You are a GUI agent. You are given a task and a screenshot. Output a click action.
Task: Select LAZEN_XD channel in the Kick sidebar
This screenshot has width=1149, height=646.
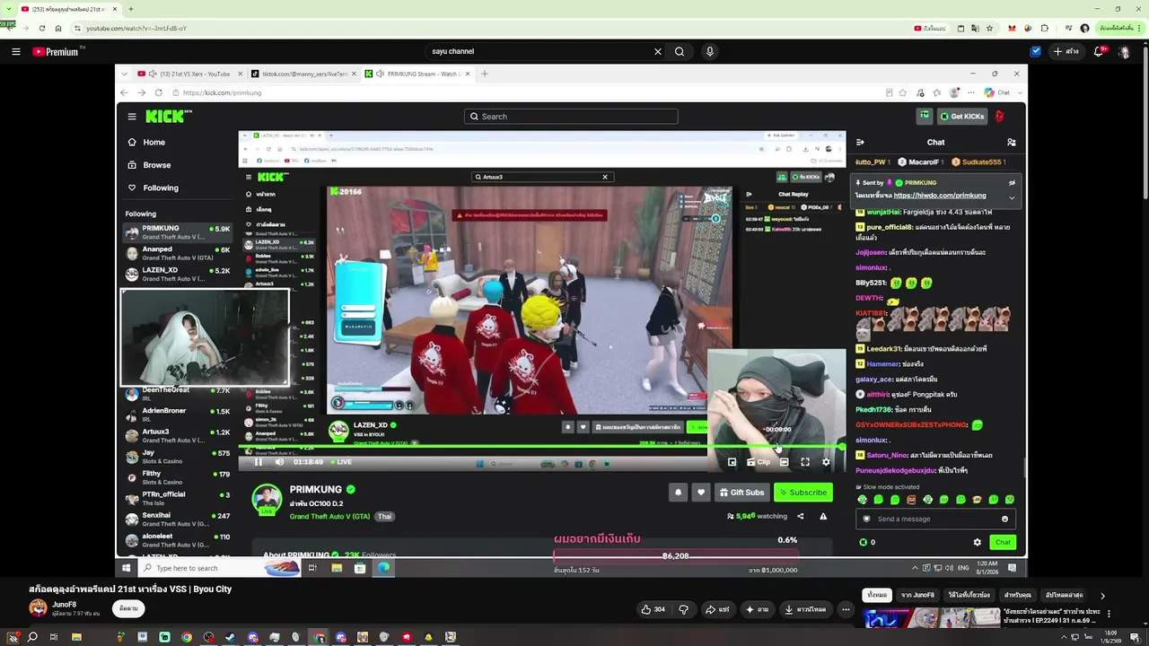pyautogui.click(x=178, y=274)
